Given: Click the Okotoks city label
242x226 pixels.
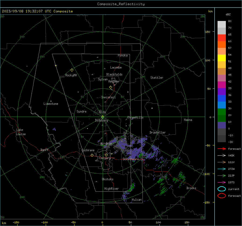Looking at the screenshot, I should (x=108, y=179).
